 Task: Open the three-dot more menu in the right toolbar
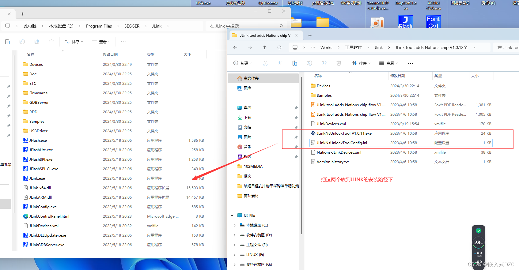coord(411,63)
